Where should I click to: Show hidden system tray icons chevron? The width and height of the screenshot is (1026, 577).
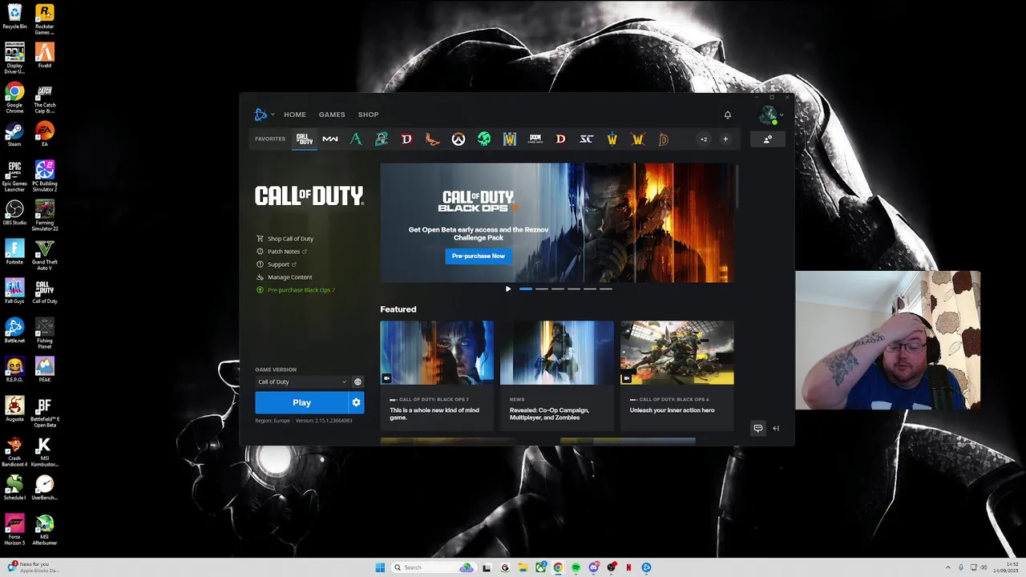949,567
